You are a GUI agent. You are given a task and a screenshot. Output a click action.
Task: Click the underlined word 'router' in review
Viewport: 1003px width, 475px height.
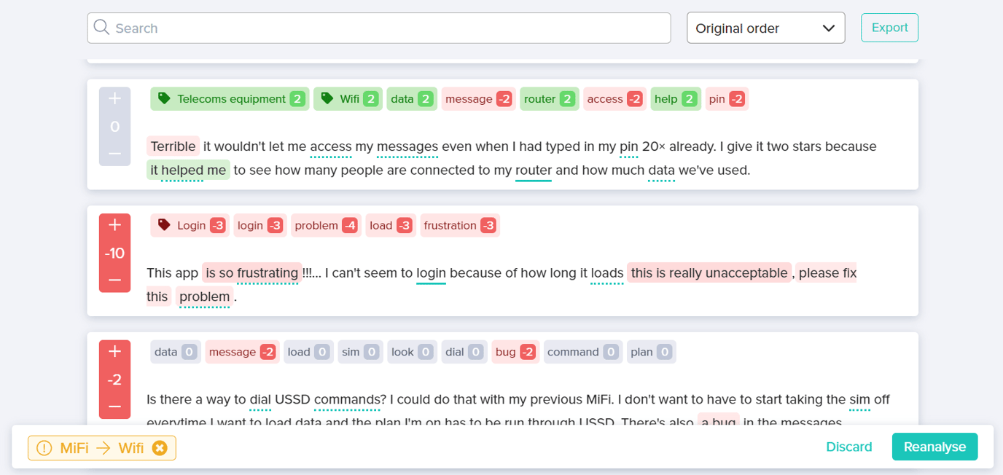pyautogui.click(x=534, y=170)
